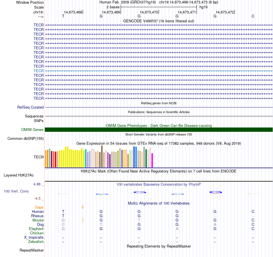
Task: Click the GENCODE V49lift37 track title
Action: [x=159, y=21]
